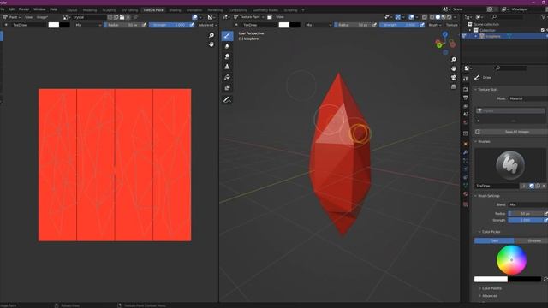Select the Clone stamp tool in the viewport toolbar

tap(227, 67)
